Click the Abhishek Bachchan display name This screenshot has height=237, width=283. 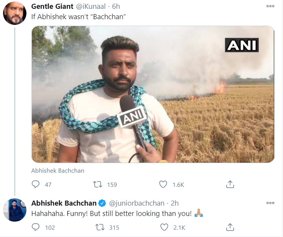tap(64, 203)
